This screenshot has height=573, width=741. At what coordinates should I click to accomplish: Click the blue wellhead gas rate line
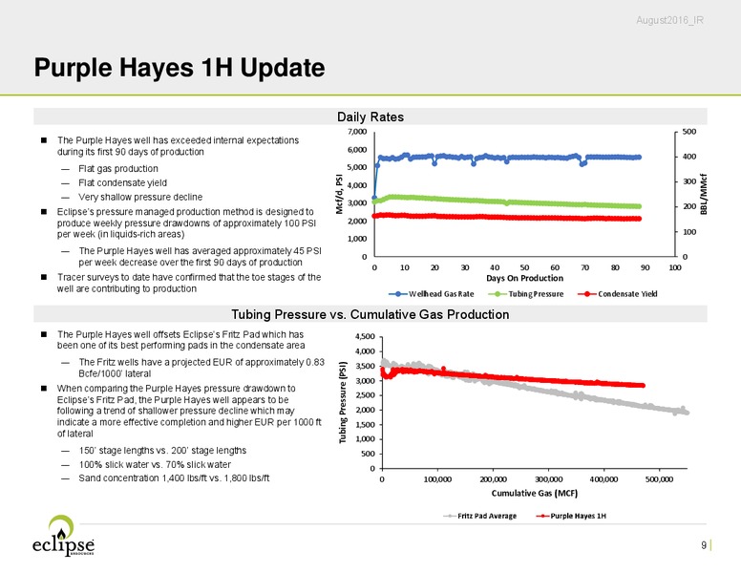[524, 157]
